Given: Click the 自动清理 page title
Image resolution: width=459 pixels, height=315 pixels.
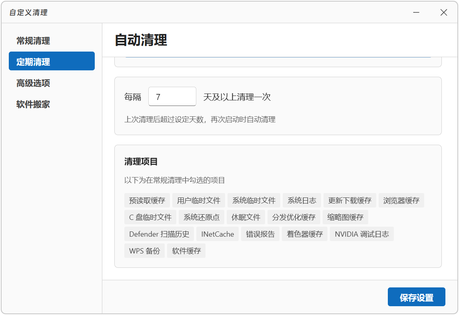Looking at the screenshot, I should point(141,40).
